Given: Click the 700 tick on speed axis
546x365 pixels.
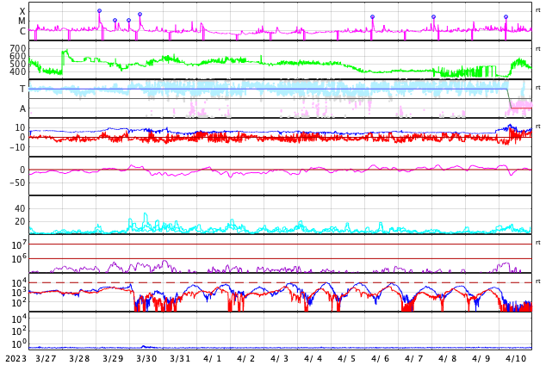Looking at the screenshot, I should click(x=18, y=48).
